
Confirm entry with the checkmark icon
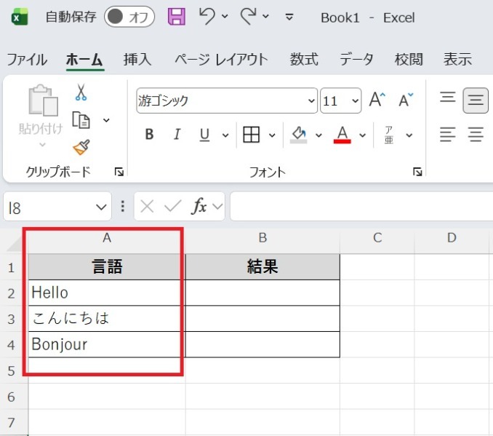tap(172, 206)
